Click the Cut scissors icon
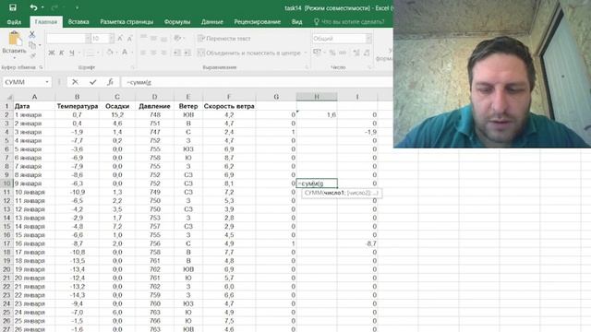The image size is (591, 332). pos(32,35)
